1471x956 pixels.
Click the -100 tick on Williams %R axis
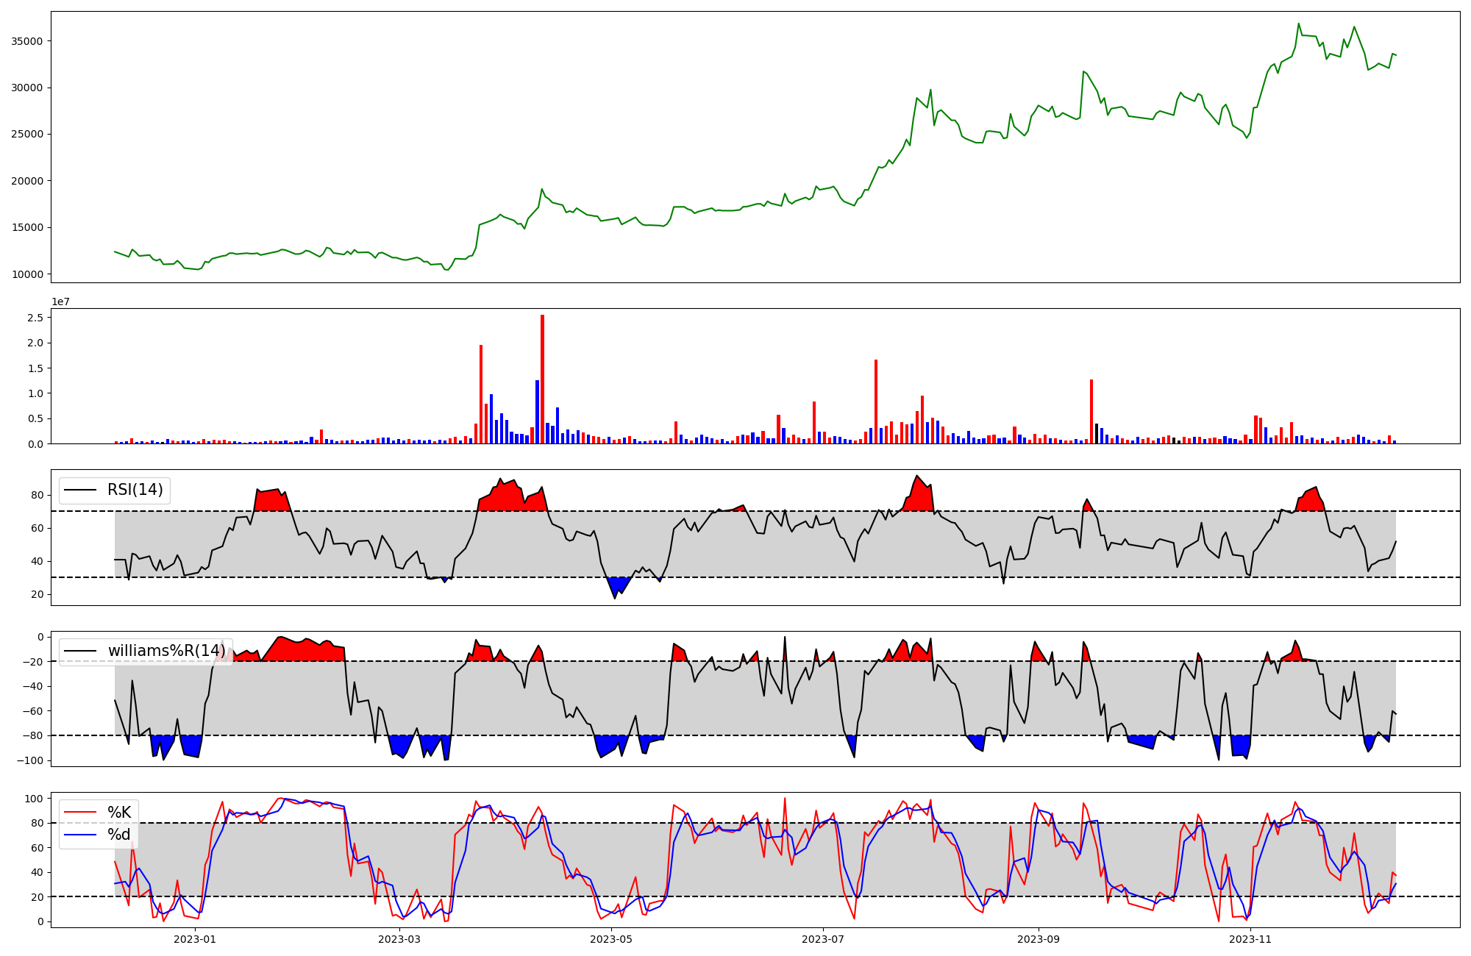[x=29, y=760]
